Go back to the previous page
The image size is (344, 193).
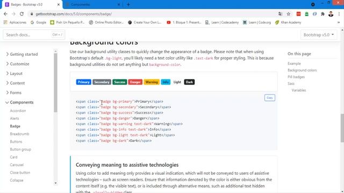pyautogui.click(x=5, y=14)
